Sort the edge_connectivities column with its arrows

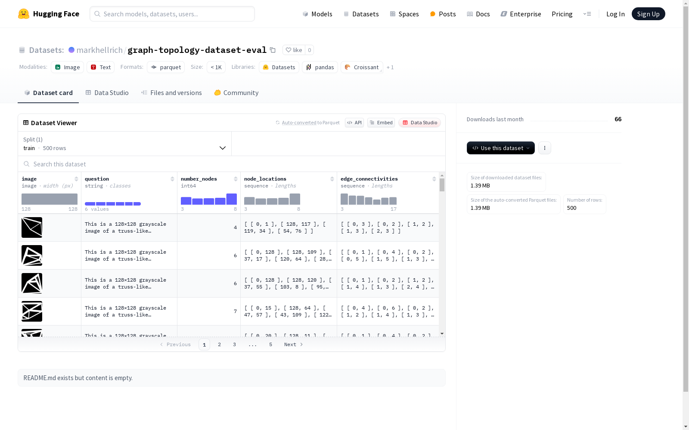[434, 179]
